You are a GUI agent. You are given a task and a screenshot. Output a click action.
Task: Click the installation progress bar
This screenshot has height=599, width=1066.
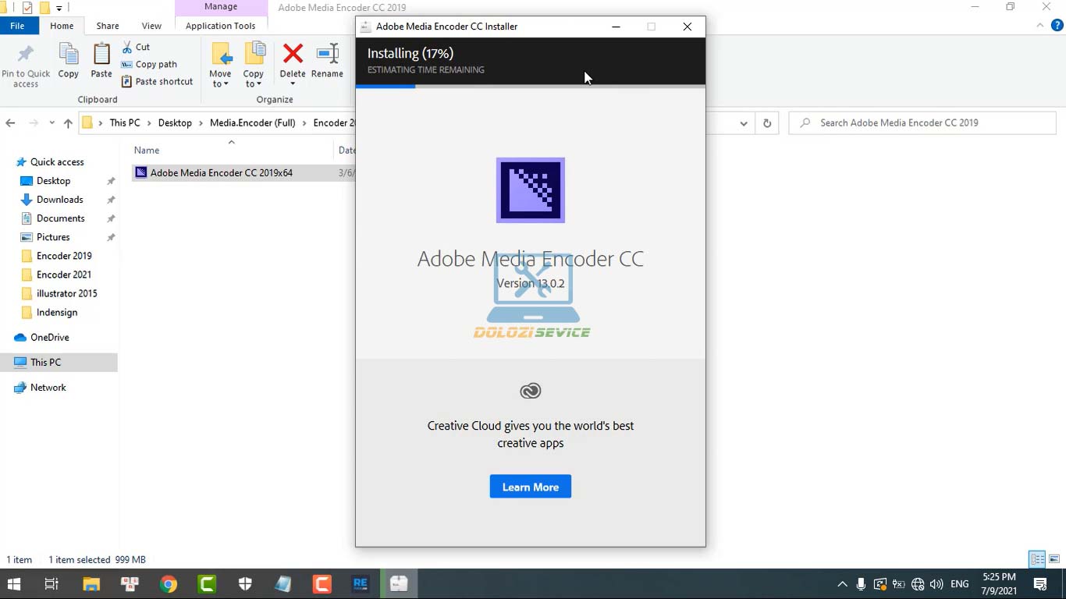pyautogui.click(x=531, y=87)
